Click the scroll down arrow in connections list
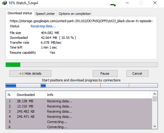164x133 pixels. point(155,126)
